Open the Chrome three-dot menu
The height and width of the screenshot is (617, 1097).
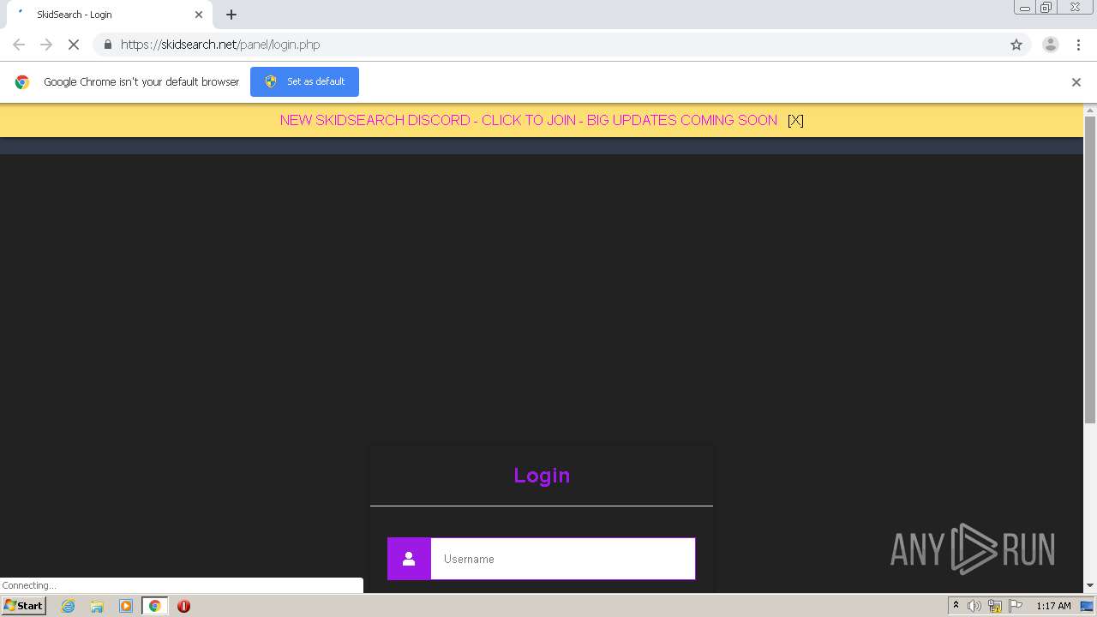(x=1078, y=45)
